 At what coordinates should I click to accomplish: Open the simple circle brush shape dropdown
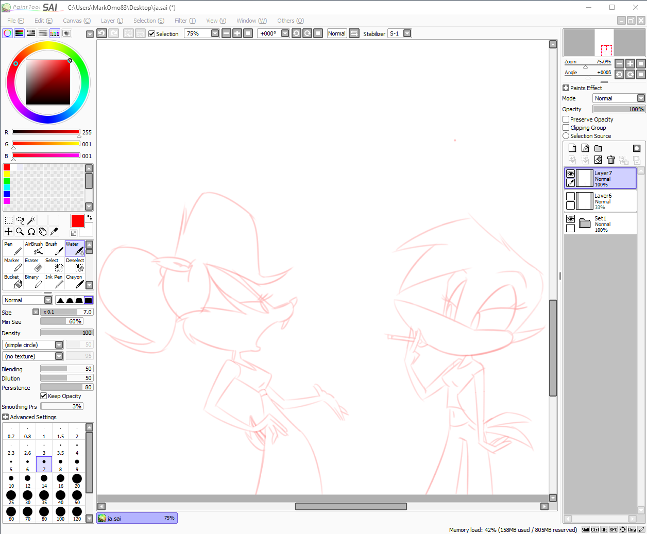point(59,345)
